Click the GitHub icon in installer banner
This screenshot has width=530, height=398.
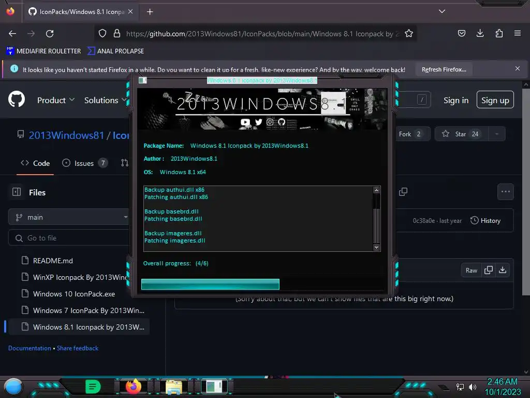point(282,122)
